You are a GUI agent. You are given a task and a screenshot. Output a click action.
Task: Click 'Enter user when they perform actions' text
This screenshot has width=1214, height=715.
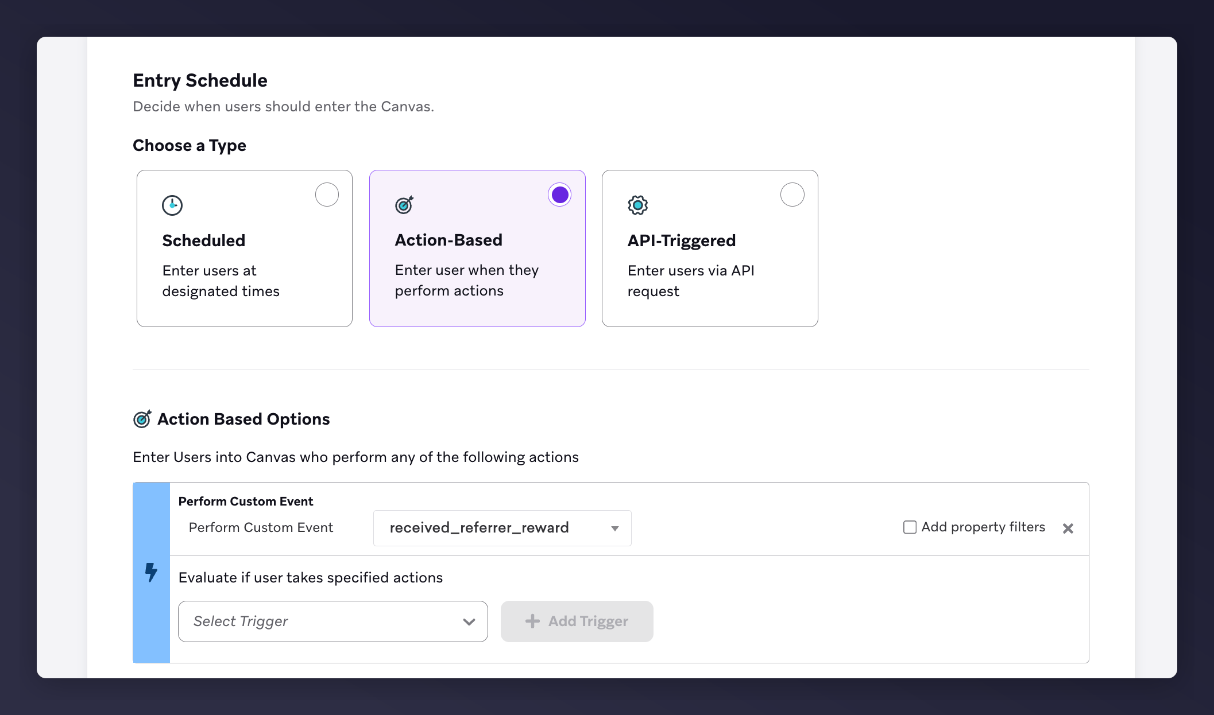click(x=466, y=280)
